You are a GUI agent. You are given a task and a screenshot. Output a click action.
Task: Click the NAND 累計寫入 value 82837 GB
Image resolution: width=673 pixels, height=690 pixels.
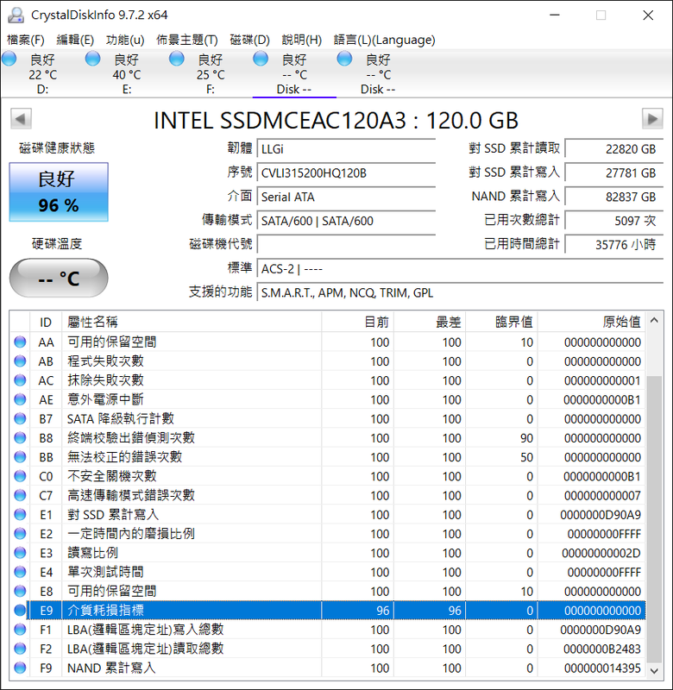coord(613,197)
